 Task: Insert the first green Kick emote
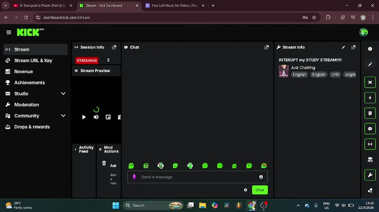tap(131, 166)
